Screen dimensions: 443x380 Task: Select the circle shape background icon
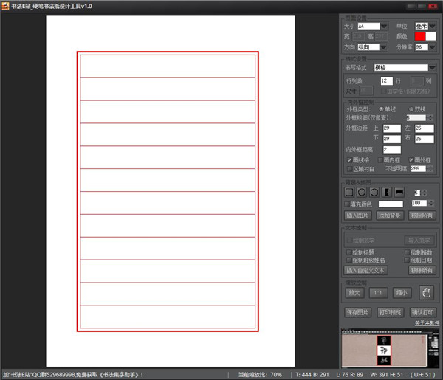pyautogui.click(x=362, y=193)
